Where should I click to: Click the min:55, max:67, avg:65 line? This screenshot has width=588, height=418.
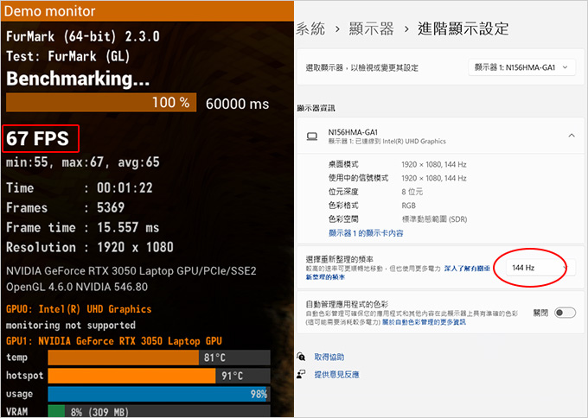[x=82, y=162]
